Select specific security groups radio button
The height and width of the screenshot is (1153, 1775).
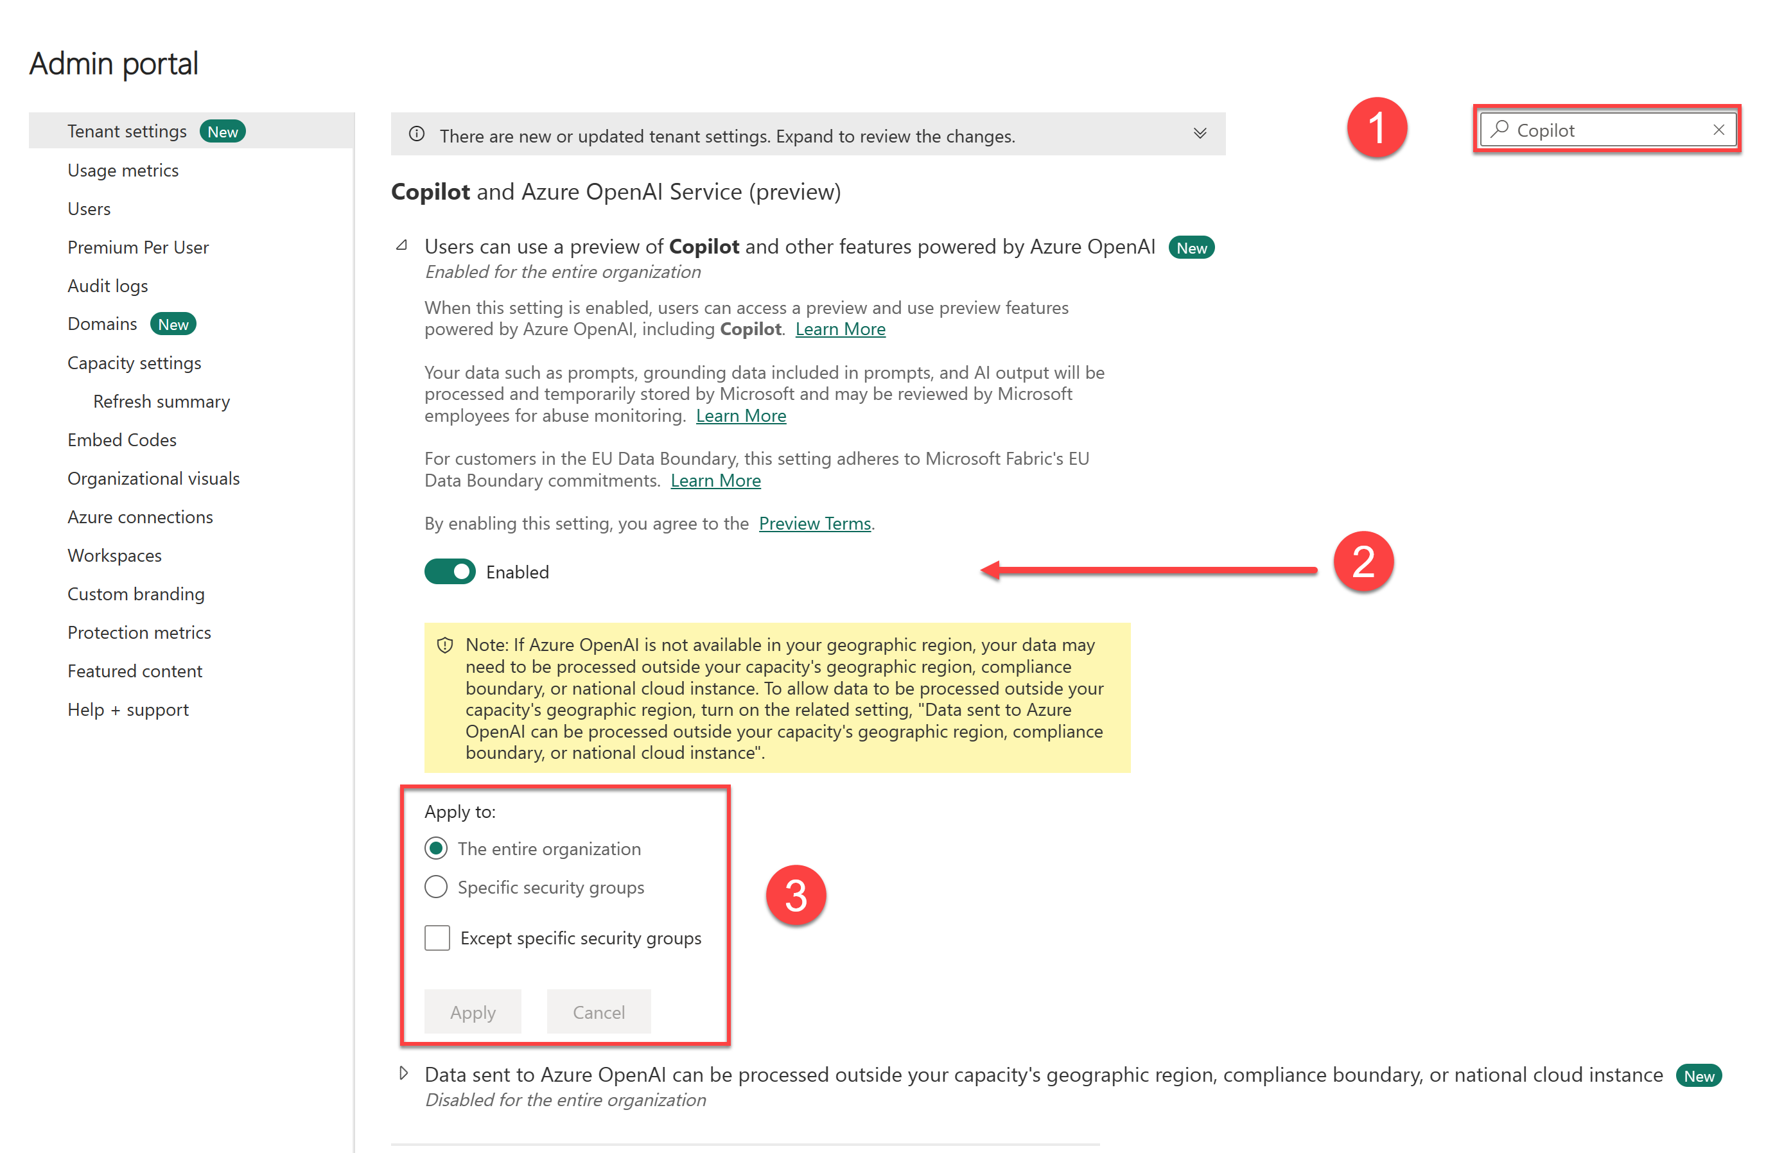point(436,887)
